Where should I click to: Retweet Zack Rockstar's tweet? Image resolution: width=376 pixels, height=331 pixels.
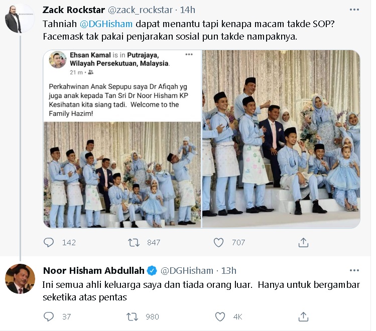(x=134, y=242)
